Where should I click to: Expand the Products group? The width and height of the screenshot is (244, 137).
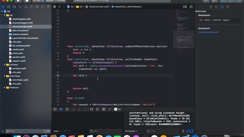5,88
